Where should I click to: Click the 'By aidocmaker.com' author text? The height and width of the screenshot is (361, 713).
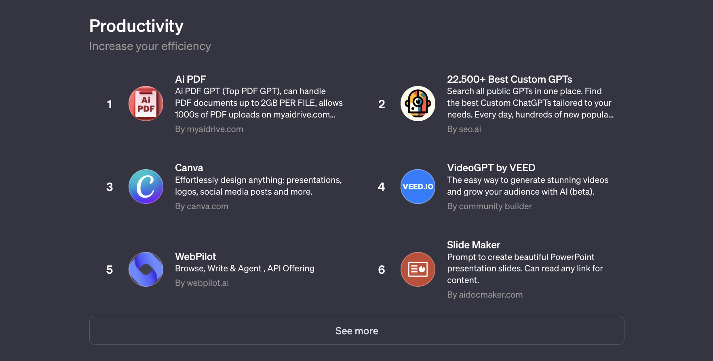pos(485,295)
